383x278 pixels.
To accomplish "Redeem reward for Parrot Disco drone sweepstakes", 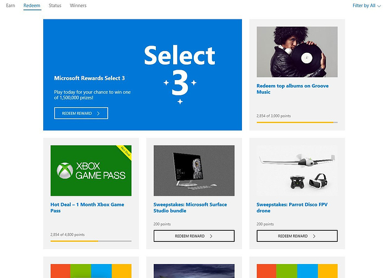I will tap(297, 236).
